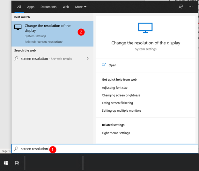Expand web result chevron for screen resolution
199x171 pixels.
point(88,59)
